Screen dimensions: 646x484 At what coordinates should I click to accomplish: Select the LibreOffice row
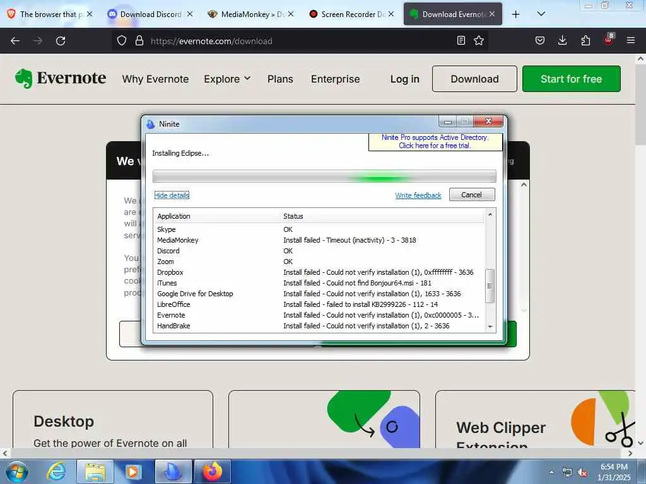(319, 304)
